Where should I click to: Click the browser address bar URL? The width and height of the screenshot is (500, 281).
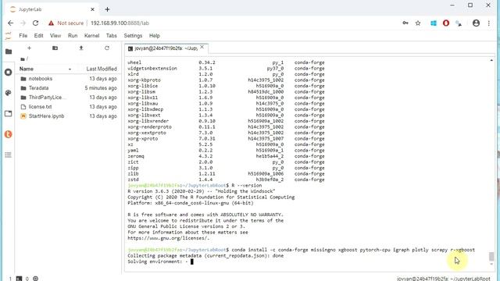pyautogui.click(x=120, y=23)
